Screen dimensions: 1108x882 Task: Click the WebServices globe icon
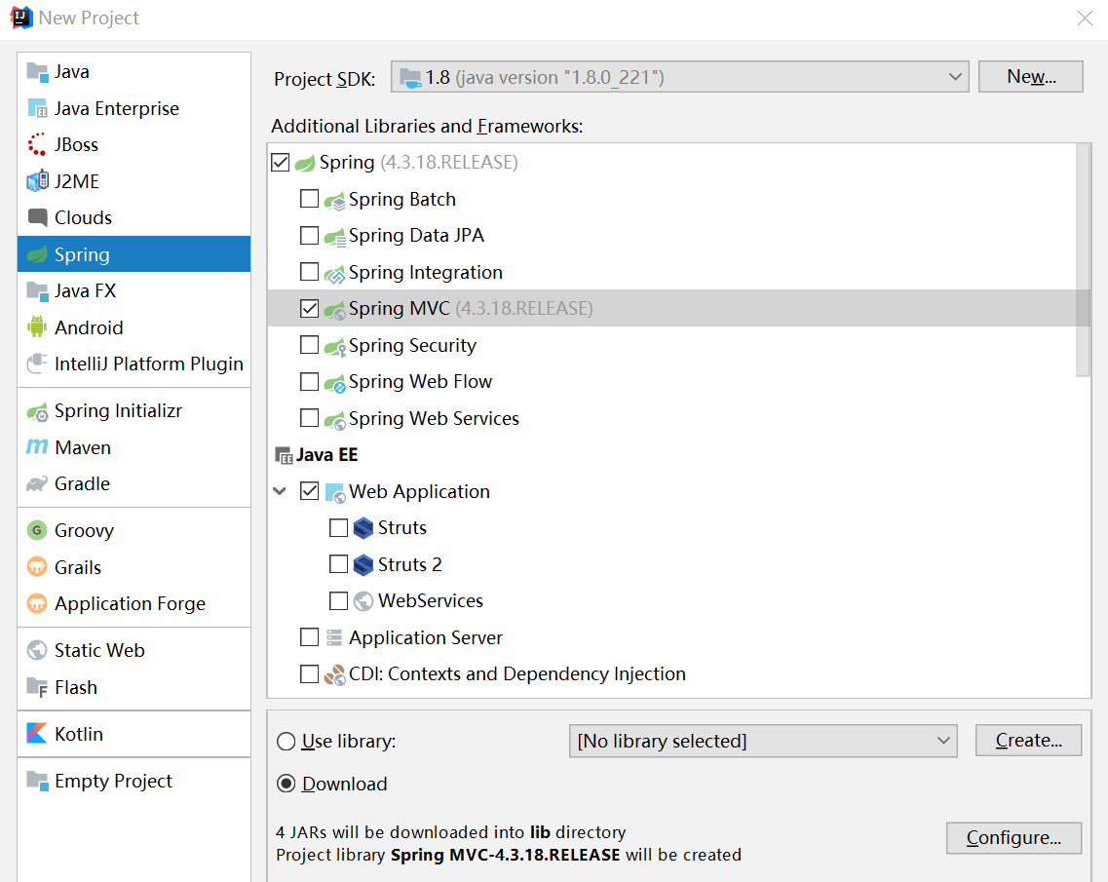(x=363, y=600)
